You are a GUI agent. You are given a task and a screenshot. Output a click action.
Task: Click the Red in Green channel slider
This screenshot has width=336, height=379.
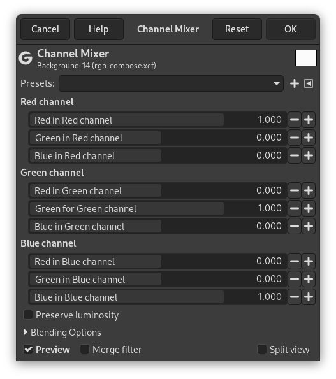coord(157,190)
